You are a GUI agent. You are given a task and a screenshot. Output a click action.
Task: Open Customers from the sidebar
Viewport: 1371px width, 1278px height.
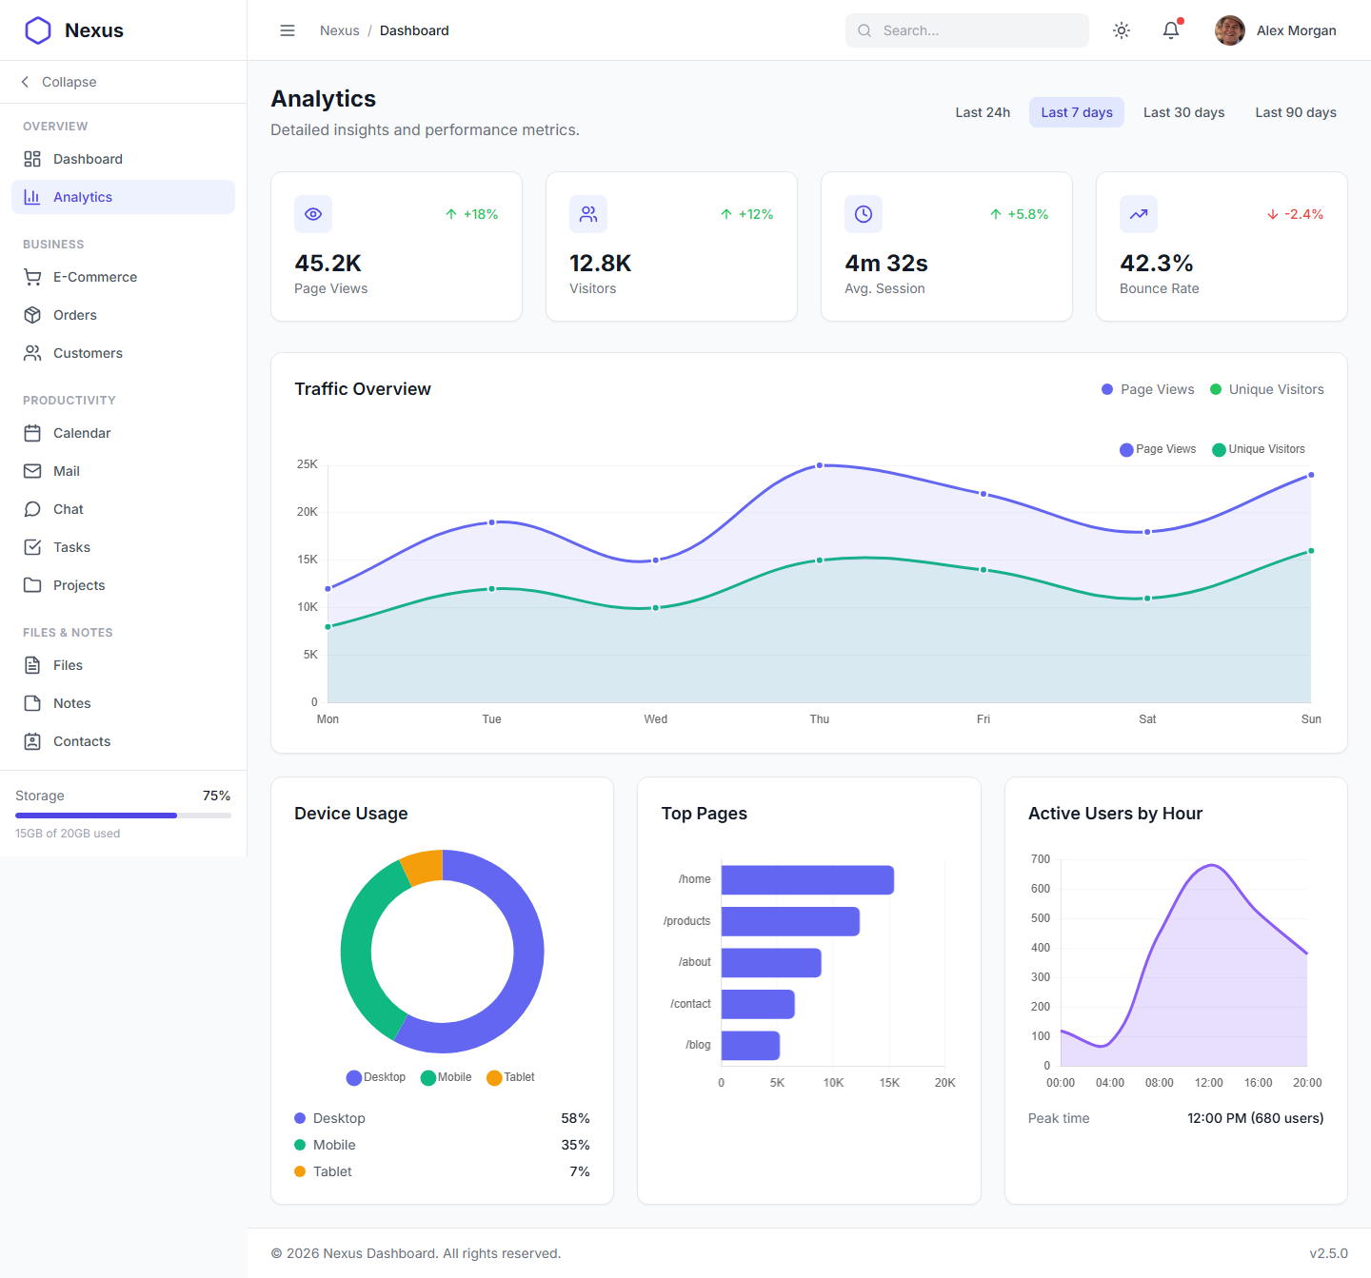click(x=123, y=353)
